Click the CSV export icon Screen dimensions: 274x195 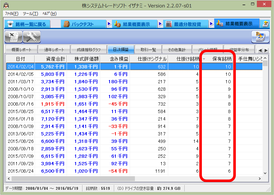coord(14,37)
